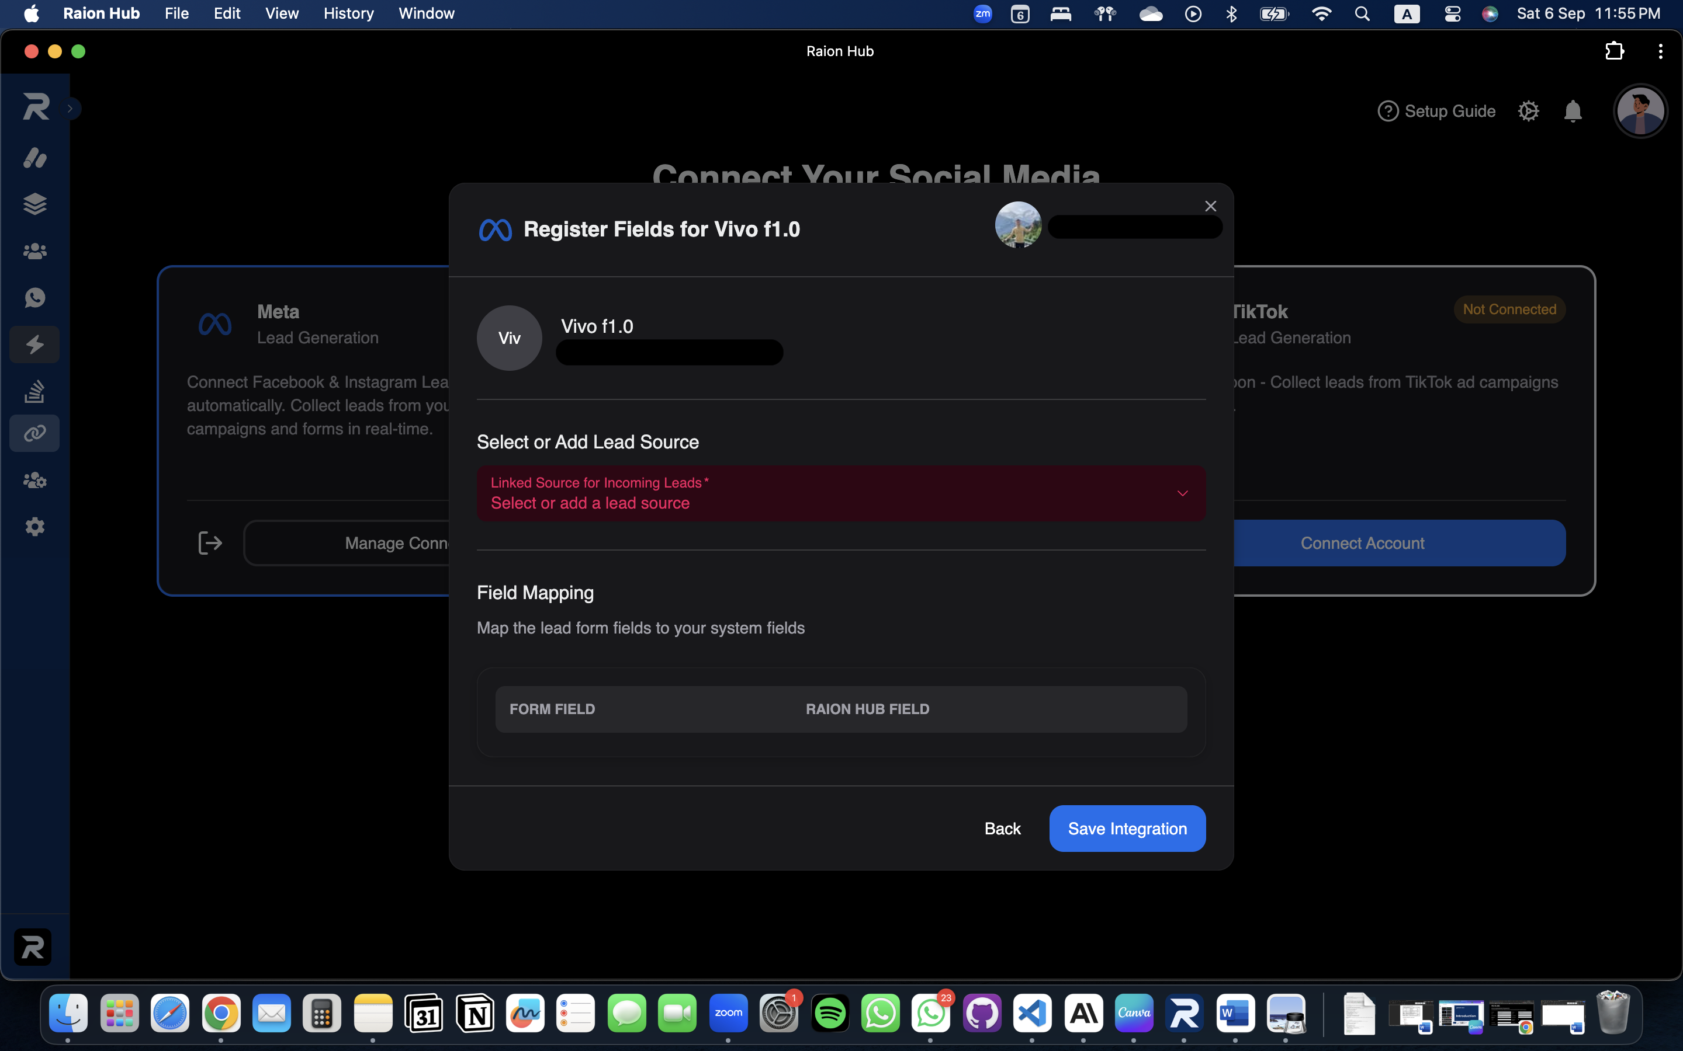
Task: Open the History menu
Action: (x=348, y=13)
